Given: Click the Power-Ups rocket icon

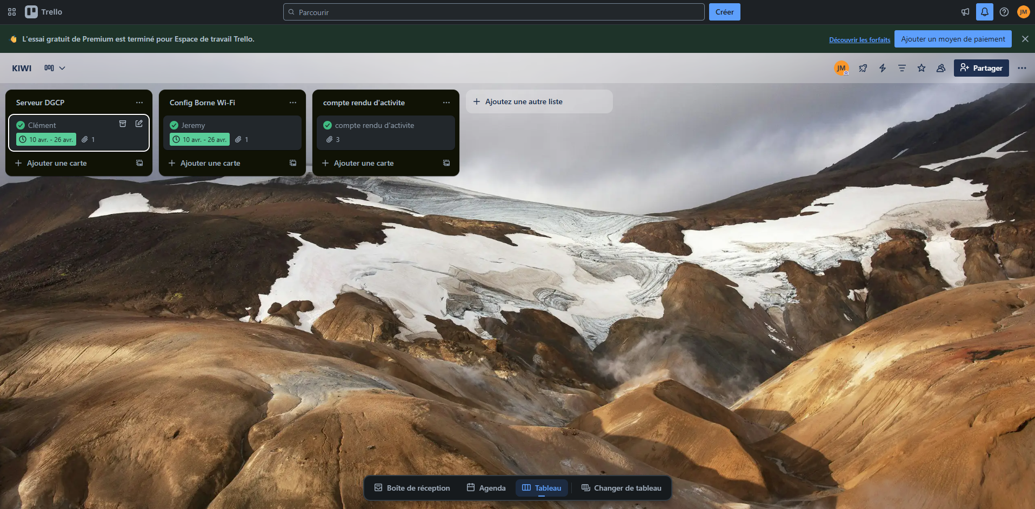Looking at the screenshot, I should click(863, 68).
